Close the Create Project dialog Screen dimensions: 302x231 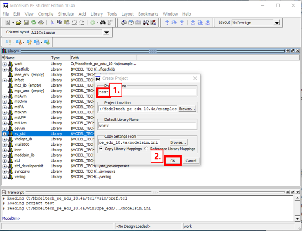pyautogui.click(x=195, y=78)
